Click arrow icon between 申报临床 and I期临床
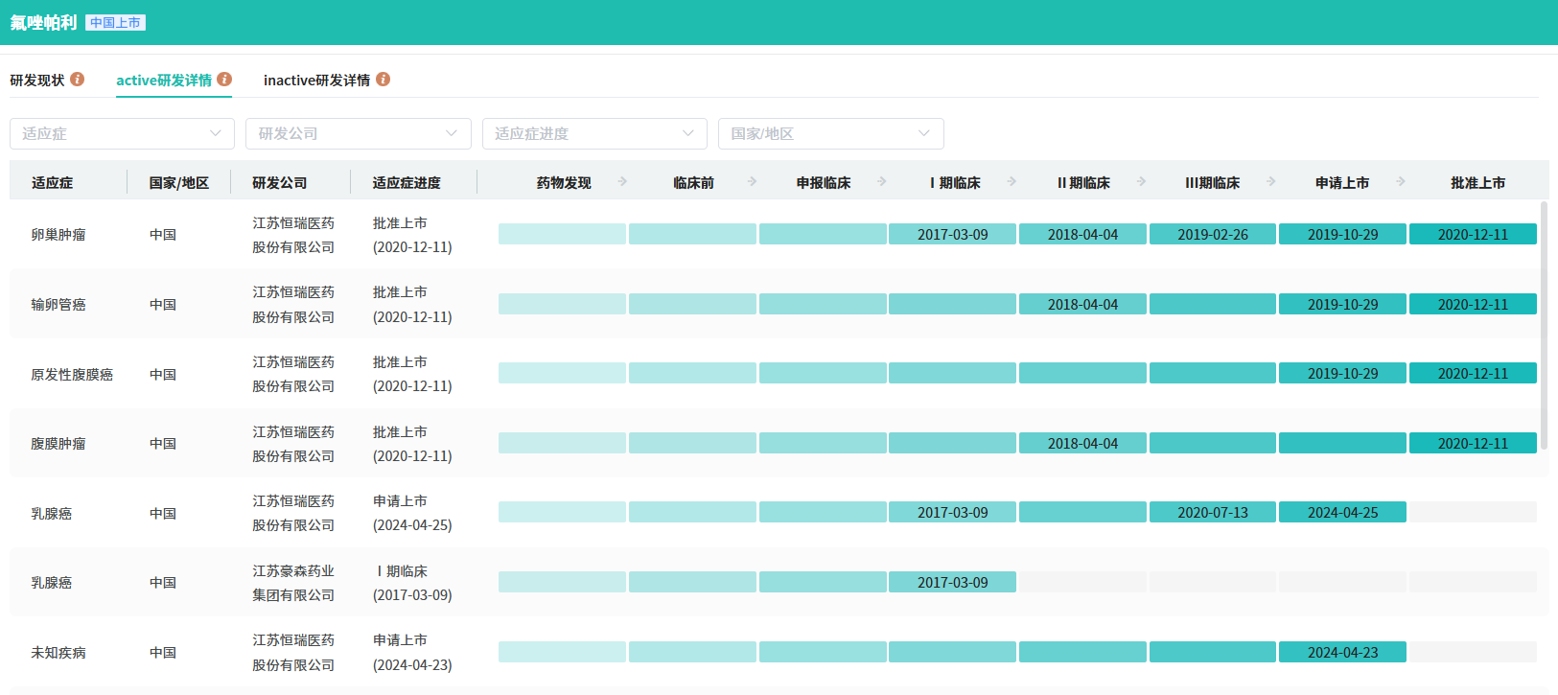 (882, 181)
